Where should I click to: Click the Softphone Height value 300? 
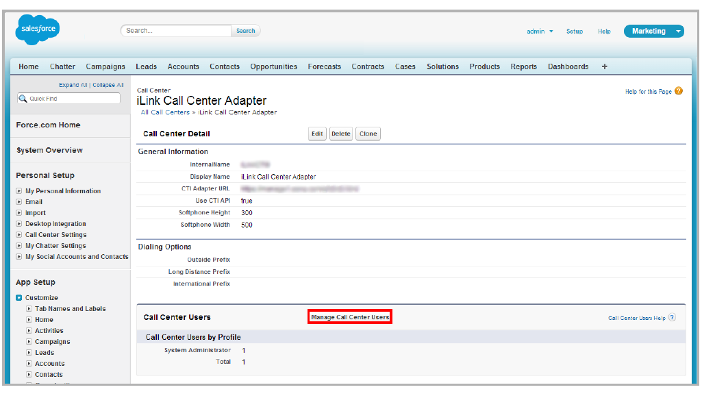point(247,213)
